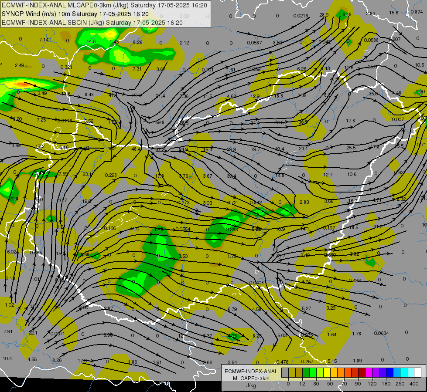427x392 pixels.
Task: Click the legend tick label 250
Action: (x=400, y=384)
